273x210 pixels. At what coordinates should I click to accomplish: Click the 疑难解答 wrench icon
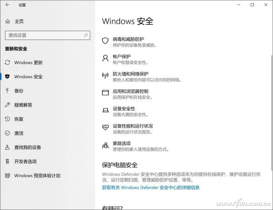(x=7, y=105)
